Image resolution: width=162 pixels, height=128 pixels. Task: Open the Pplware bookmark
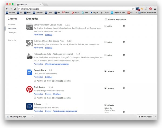tap(10, 13)
